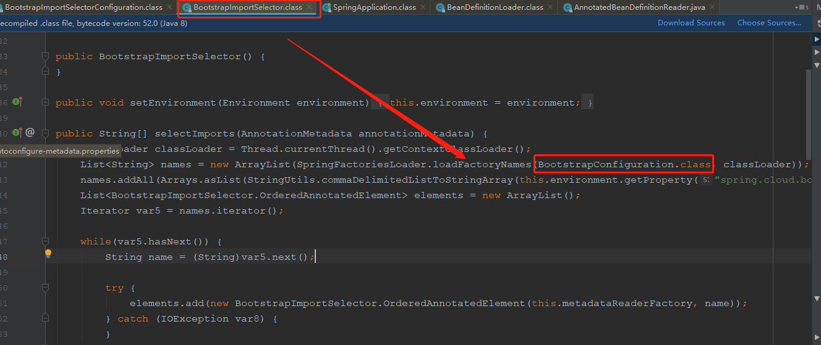Click 'BootstrapConfiguration.class' in the code
The height and width of the screenshot is (345, 821).
click(625, 165)
